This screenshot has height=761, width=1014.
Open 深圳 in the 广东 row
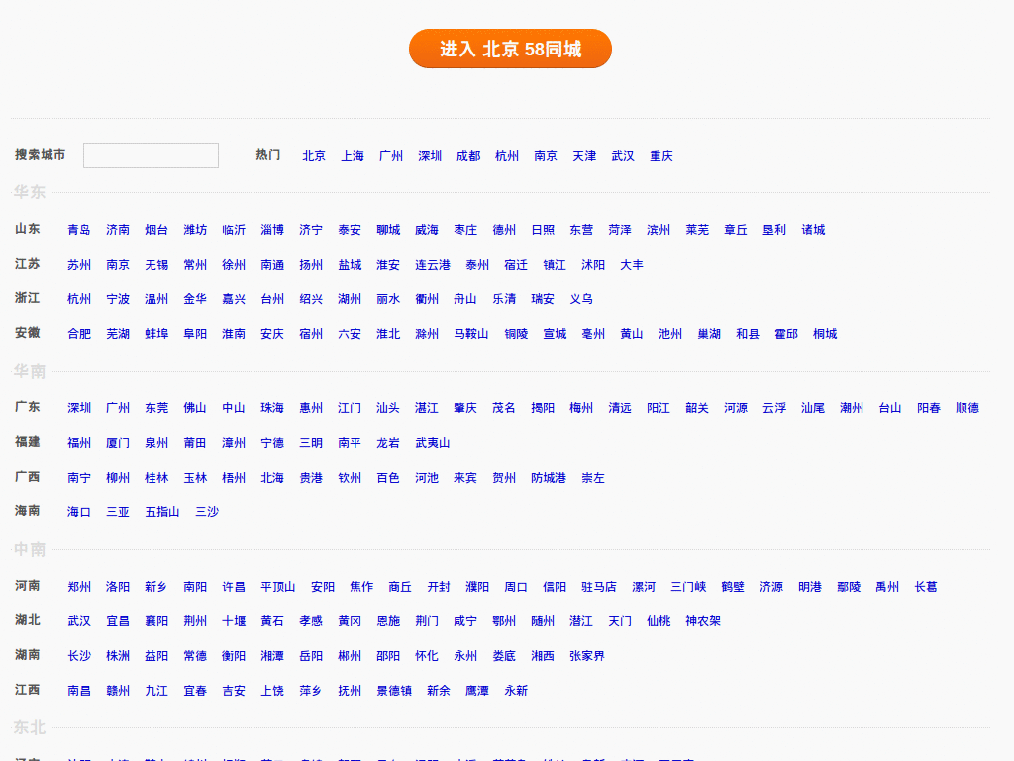(x=79, y=408)
